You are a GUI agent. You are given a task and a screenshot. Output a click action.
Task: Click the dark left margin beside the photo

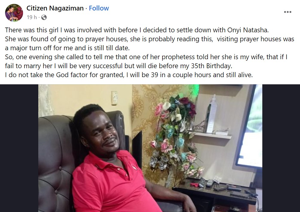click(19, 148)
